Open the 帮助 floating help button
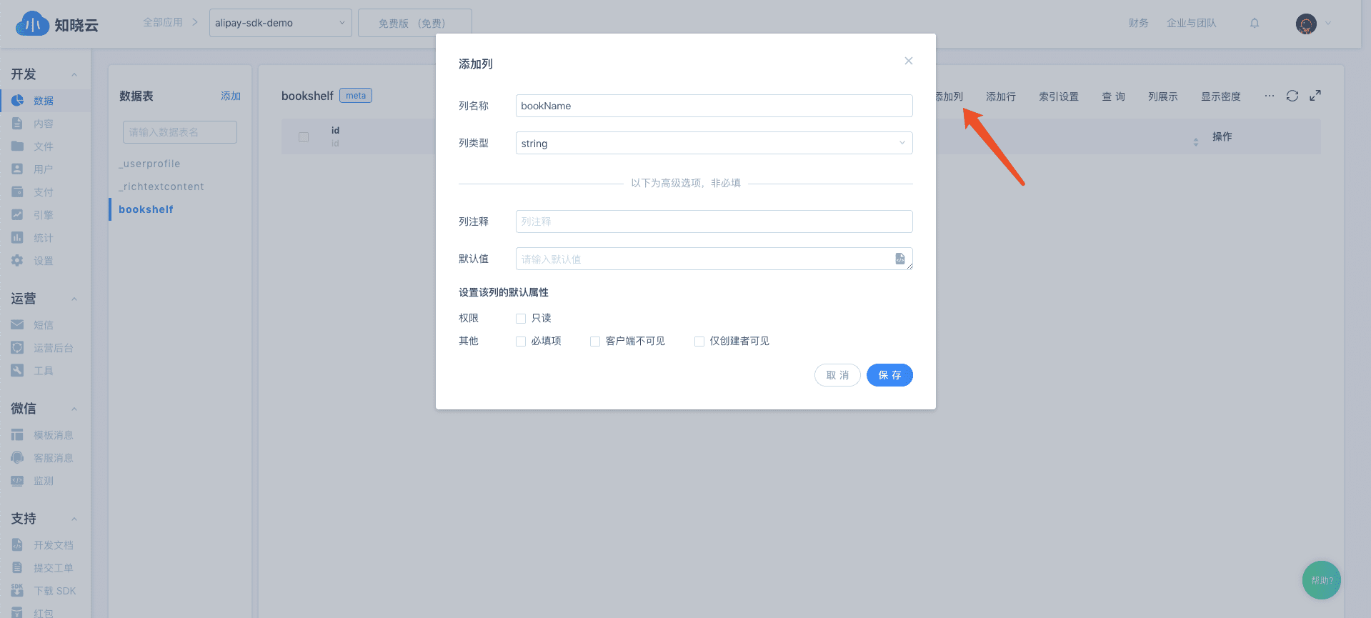This screenshot has height=618, width=1371. pyautogui.click(x=1322, y=580)
